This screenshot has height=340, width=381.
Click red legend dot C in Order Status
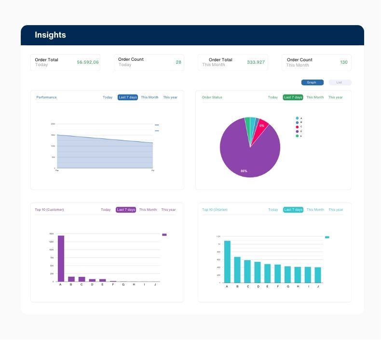click(x=297, y=127)
